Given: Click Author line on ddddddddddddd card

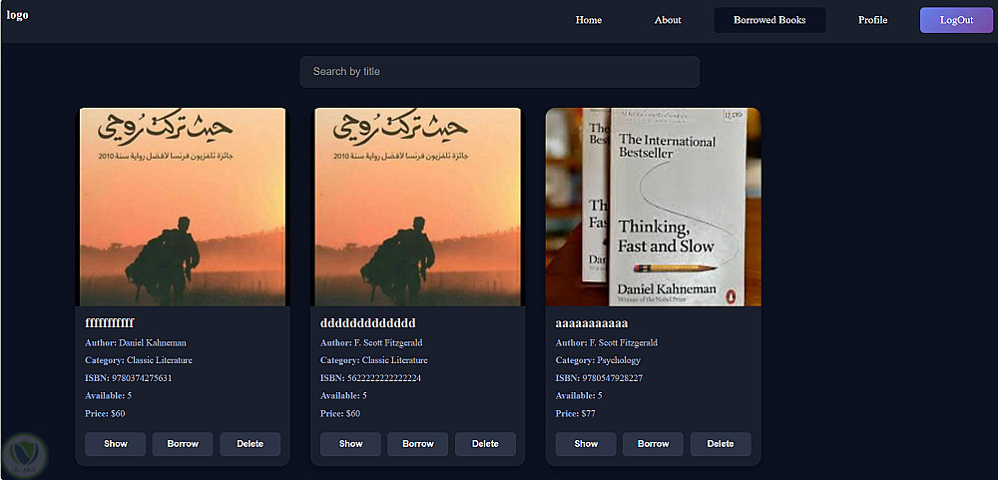Looking at the screenshot, I should tap(371, 342).
